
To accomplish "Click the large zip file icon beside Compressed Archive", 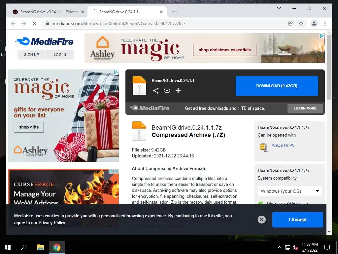I will click(x=139, y=131).
